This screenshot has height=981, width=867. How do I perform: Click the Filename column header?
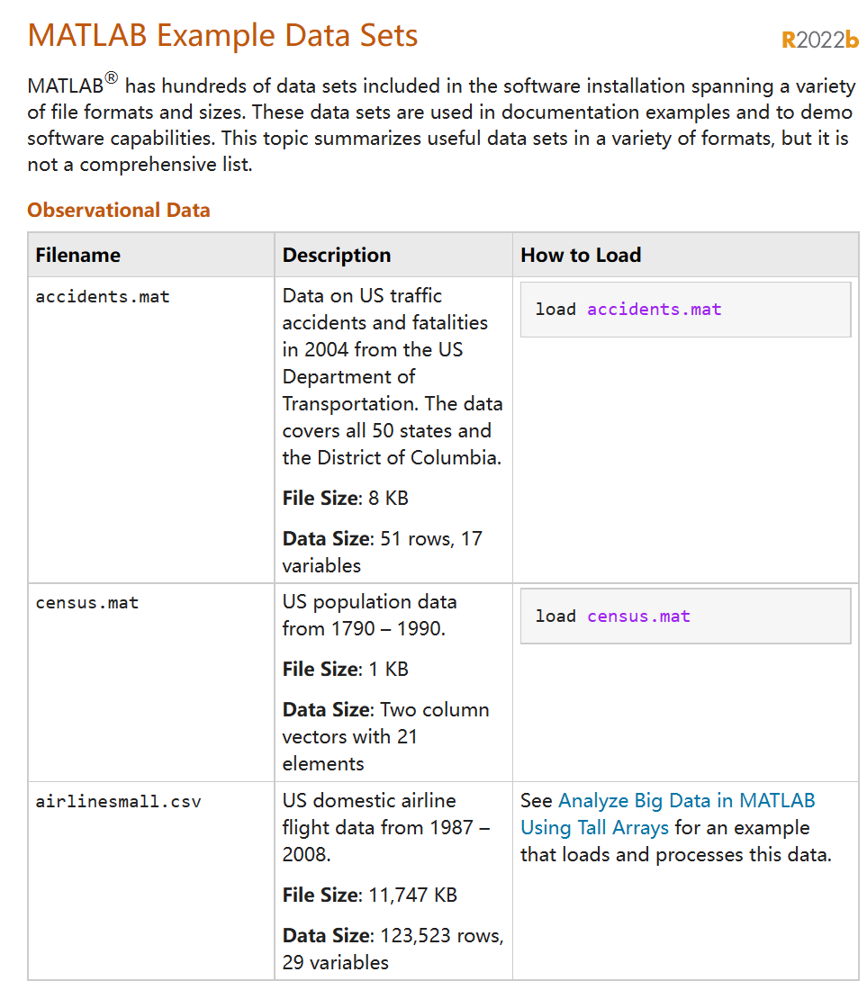pyautogui.click(x=78, y=255)
